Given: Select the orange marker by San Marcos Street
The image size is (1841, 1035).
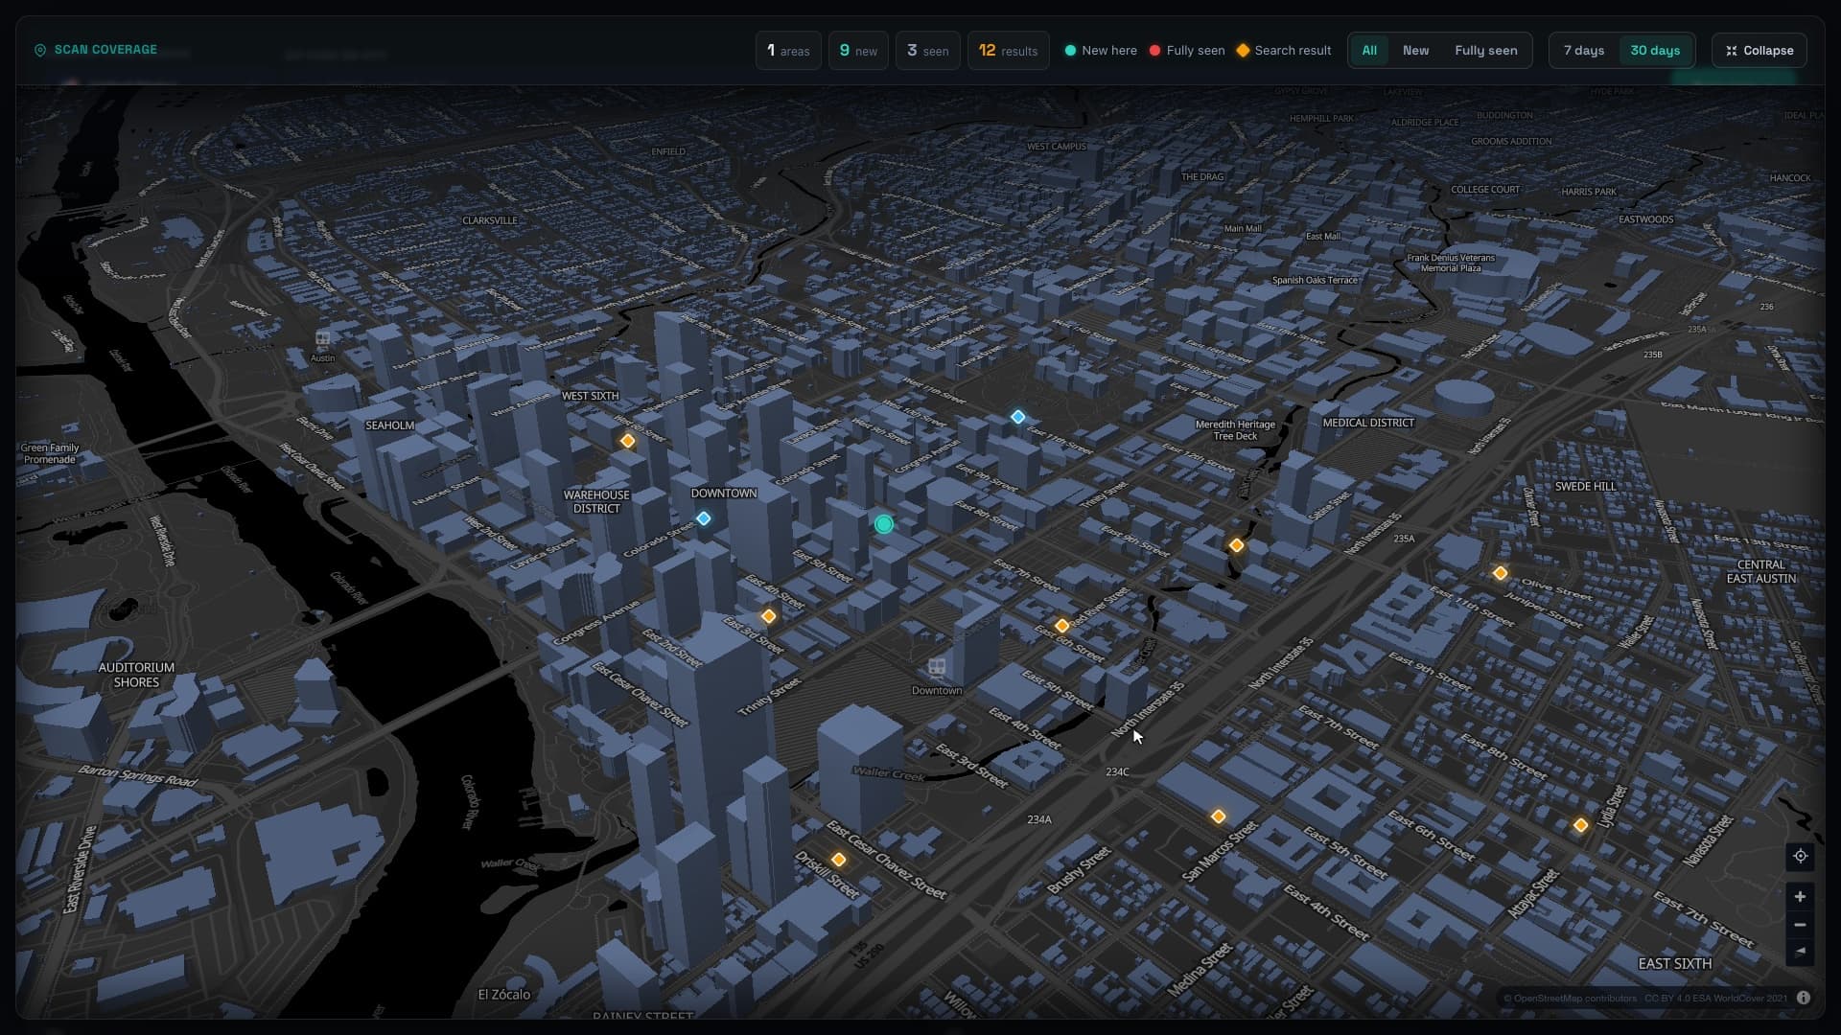Looking at the screenshot, I should 1219,816.
